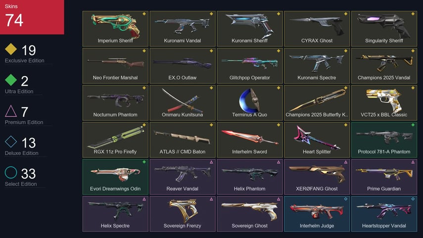The image size is (423, 238).
Task: Open the Reaver Vandal skin tile
Action: [183, 177]
